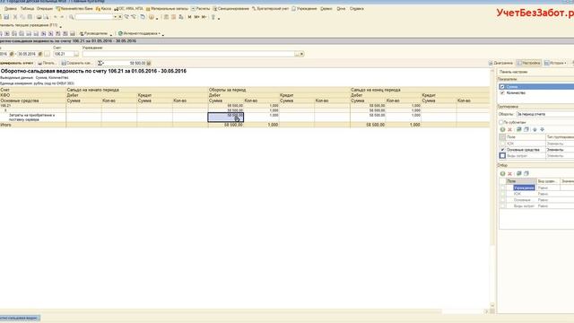The image size is (574, 323).
Task: Open the toolbar search field dropdown arrow
Action: click(x=115, y=17)
